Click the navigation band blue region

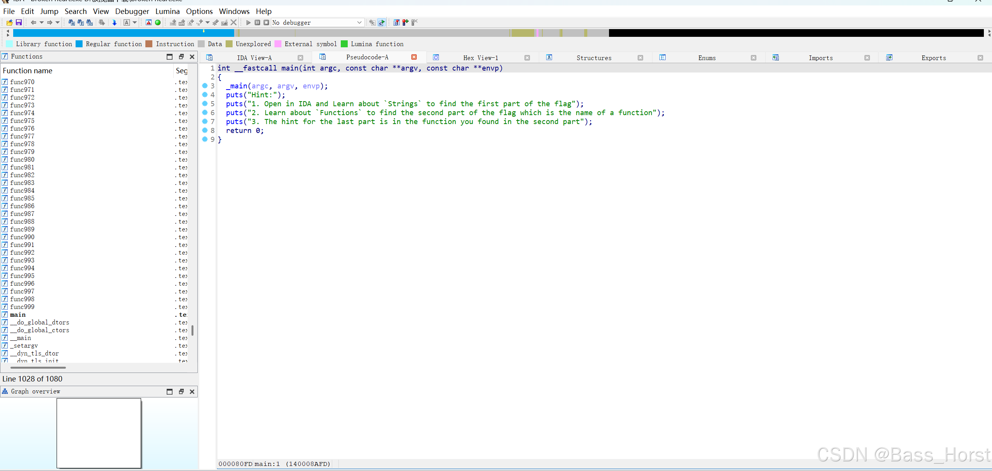[116, 33]
